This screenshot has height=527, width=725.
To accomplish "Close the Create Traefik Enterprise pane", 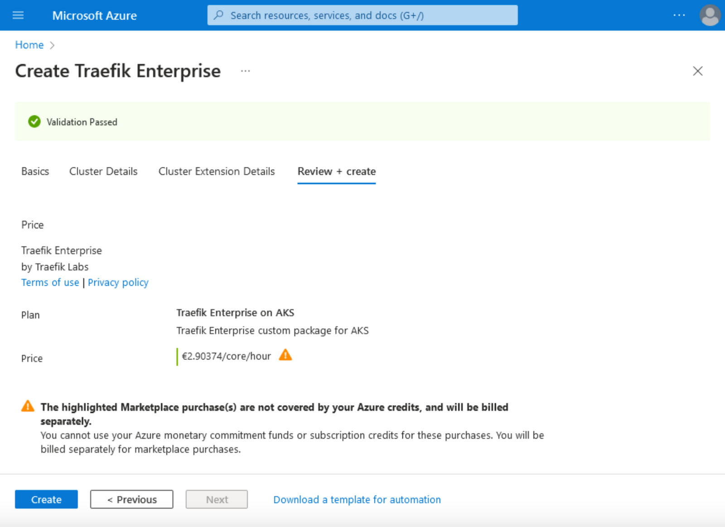I will tap(697, 71).
